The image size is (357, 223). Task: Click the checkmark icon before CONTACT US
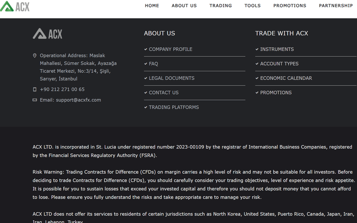coord(146,93)
